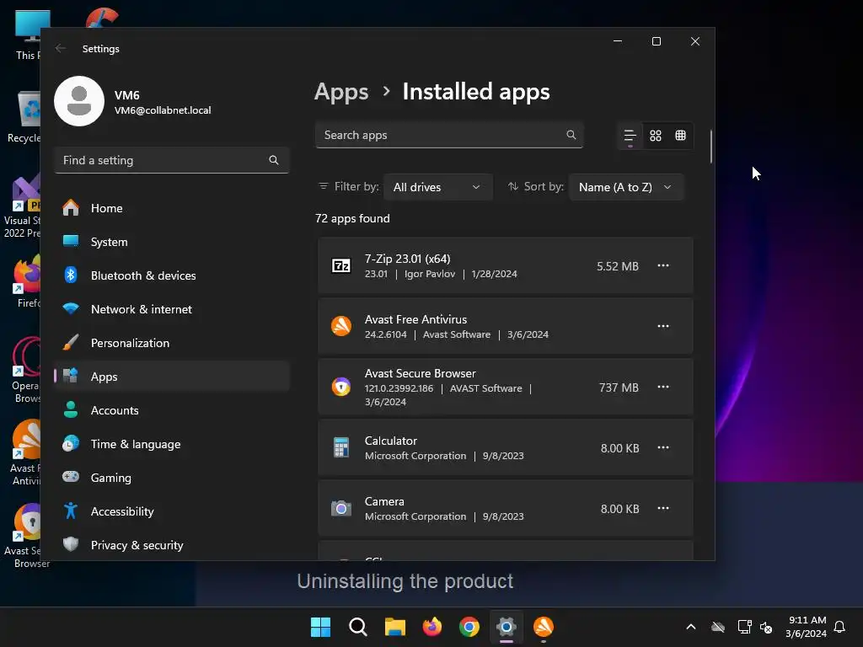This screenshot has width=863, height=647.
Task: Open Bluetooth & devices settings
Action: pyautogui.click(x=172, y=275)
